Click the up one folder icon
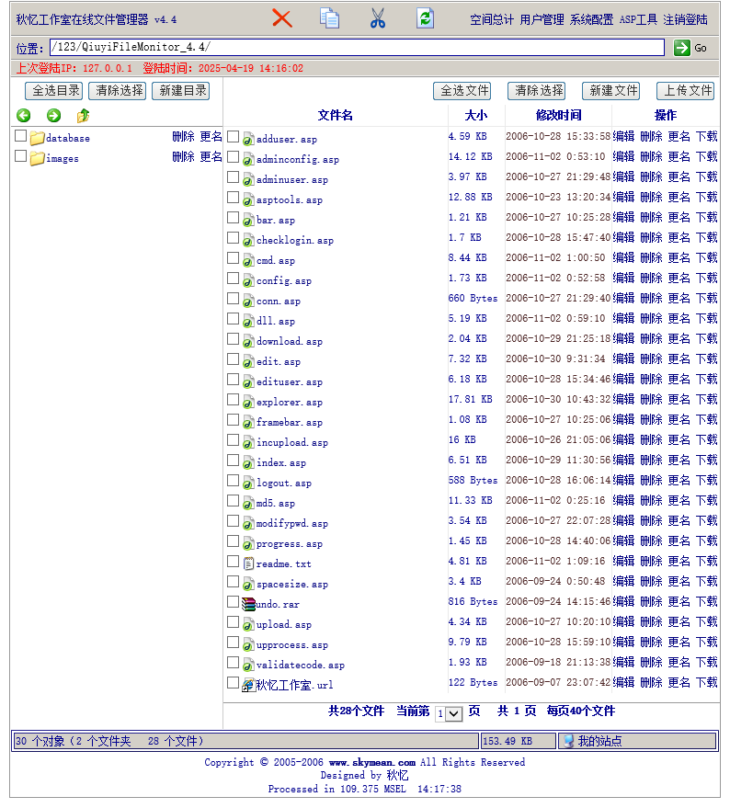730x808 pixels. tap(83, 116)
